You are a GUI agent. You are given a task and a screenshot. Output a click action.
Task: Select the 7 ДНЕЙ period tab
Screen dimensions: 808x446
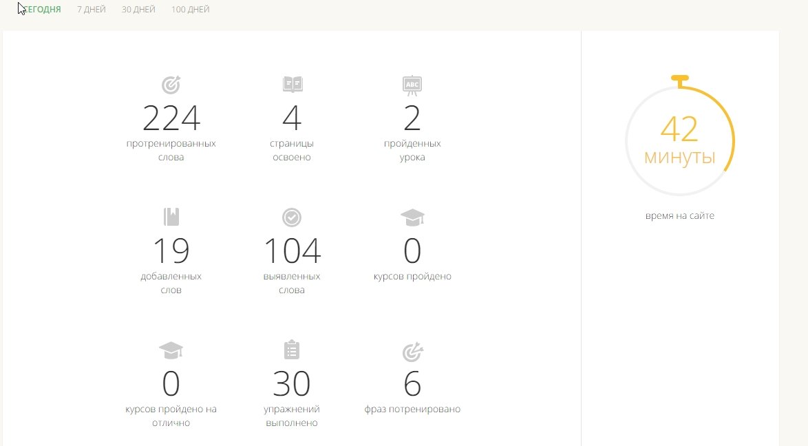point(91,10)
